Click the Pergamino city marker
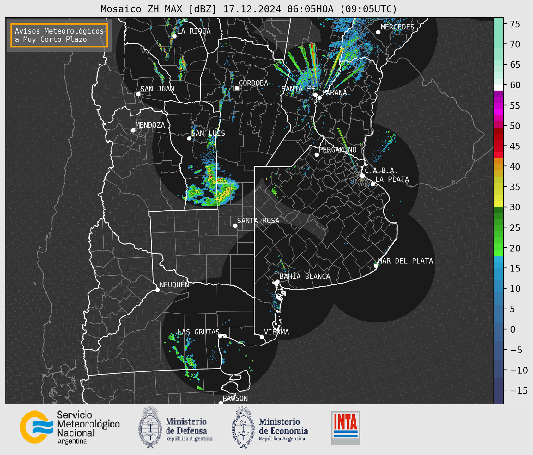 click(317, 155)
